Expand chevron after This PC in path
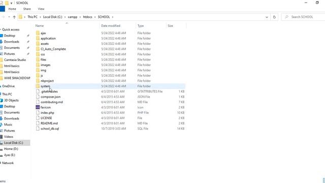Screen dimensions: 325x183 tap(40, 17)
